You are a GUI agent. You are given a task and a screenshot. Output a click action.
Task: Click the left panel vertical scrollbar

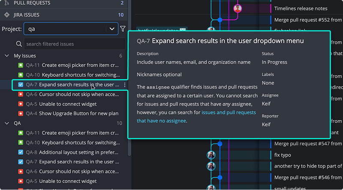click(x=129, y=87)
